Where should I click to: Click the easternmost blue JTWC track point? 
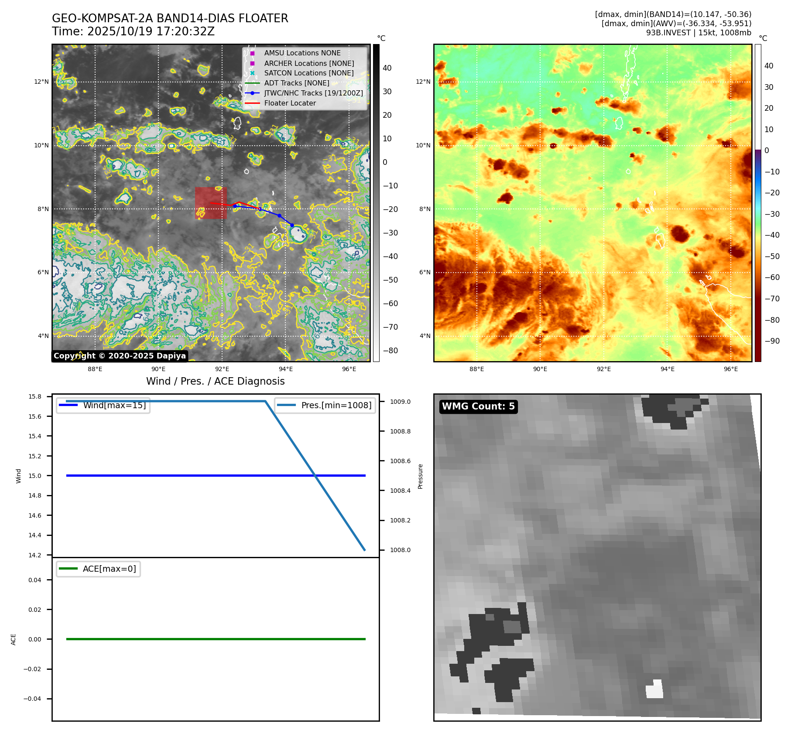click(x=292, y=225)
